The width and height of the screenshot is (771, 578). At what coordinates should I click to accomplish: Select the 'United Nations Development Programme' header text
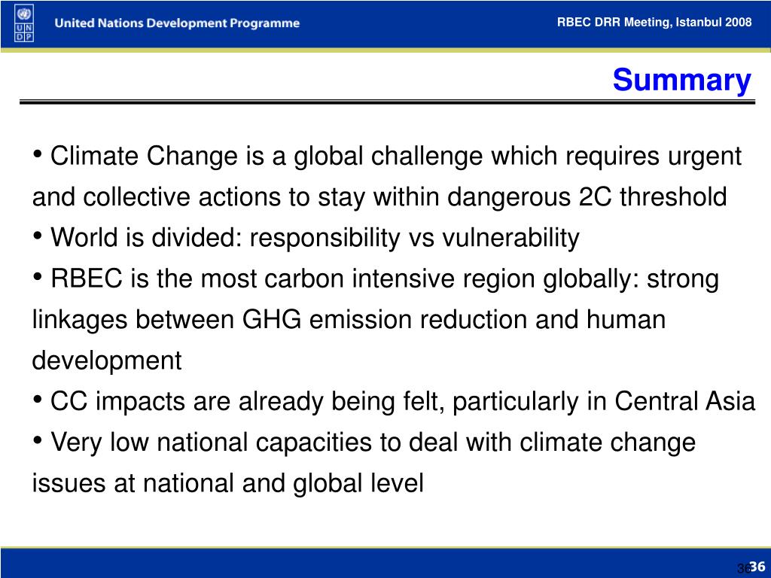click(177, 23)
